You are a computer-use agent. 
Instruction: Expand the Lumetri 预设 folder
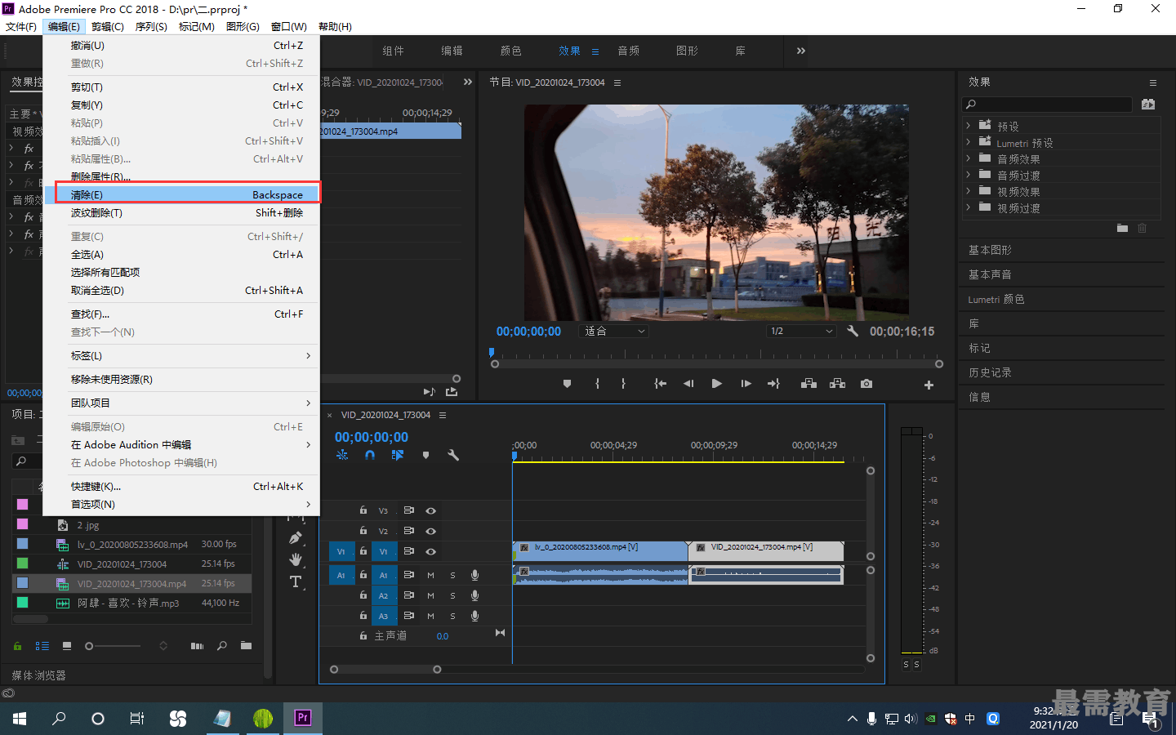point(969,141)
